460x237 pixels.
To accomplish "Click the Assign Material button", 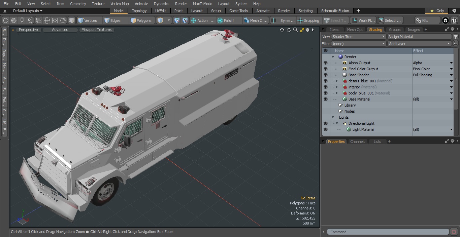I will pos(419,37).
